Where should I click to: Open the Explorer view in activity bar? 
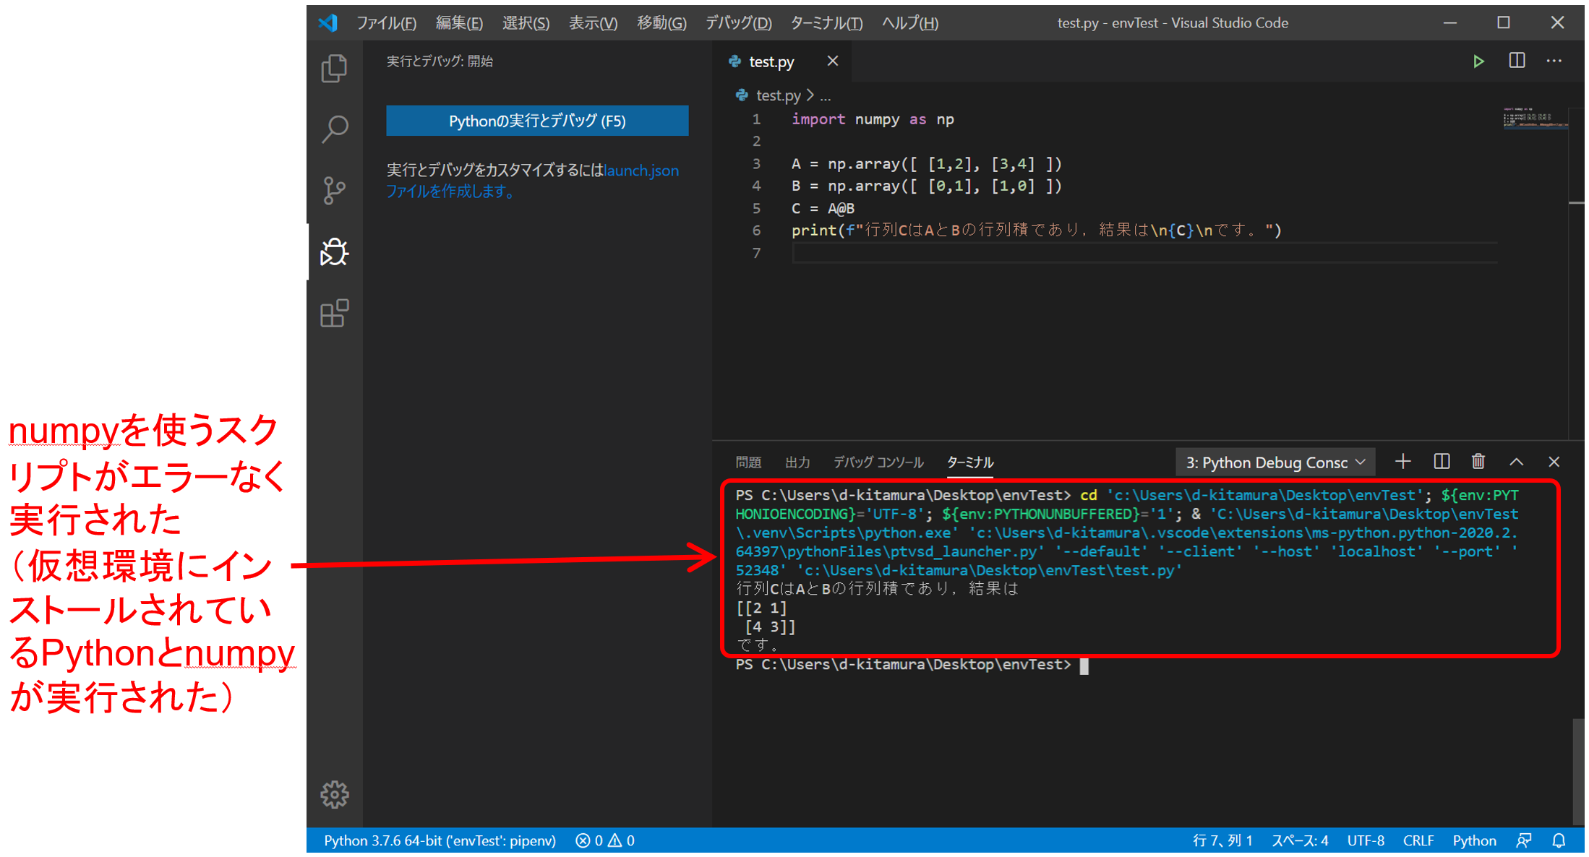click(x=334, y=69)
